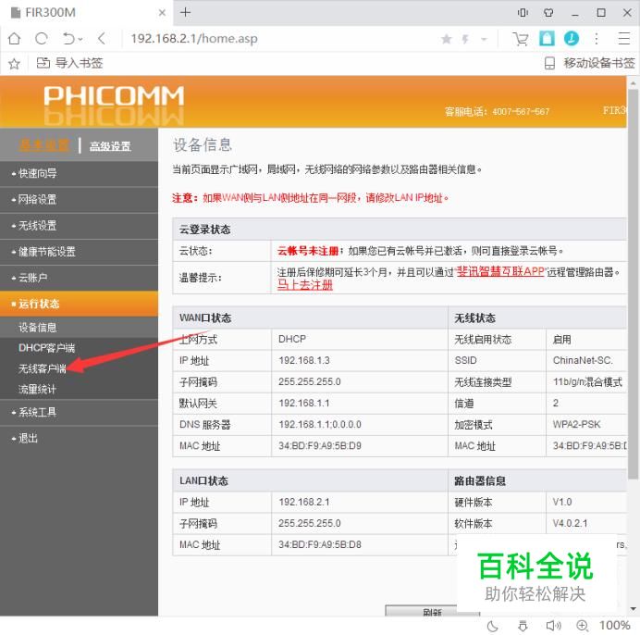Screen dimensions: 640x635
Task: Click the teal bookmark extension icon
Action: coord(547,38)
